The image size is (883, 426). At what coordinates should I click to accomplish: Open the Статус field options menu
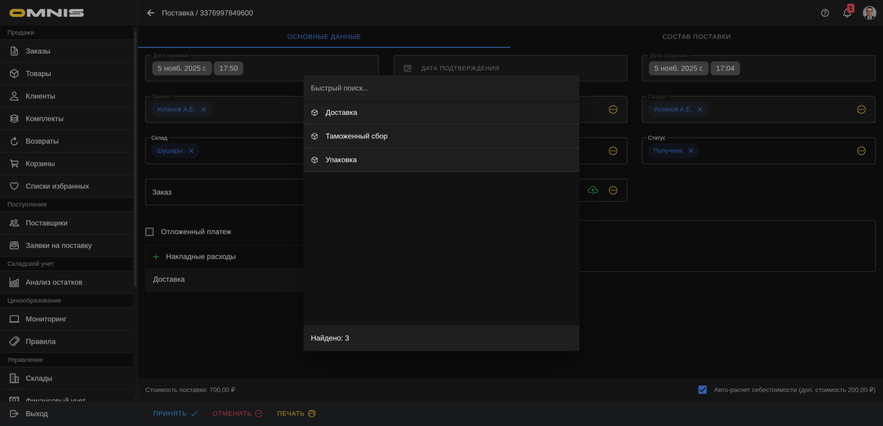pos(861,151)
